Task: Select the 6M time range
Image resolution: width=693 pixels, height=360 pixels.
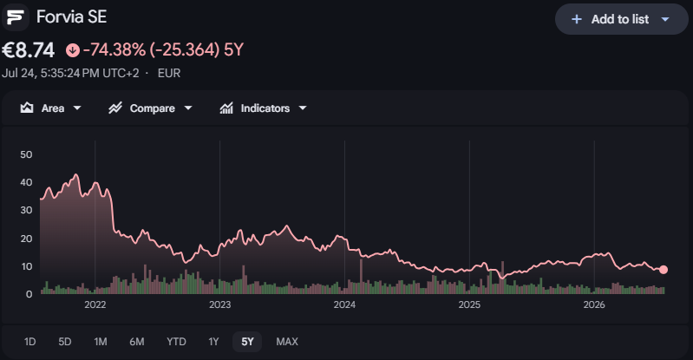Action: pos(136,342)
